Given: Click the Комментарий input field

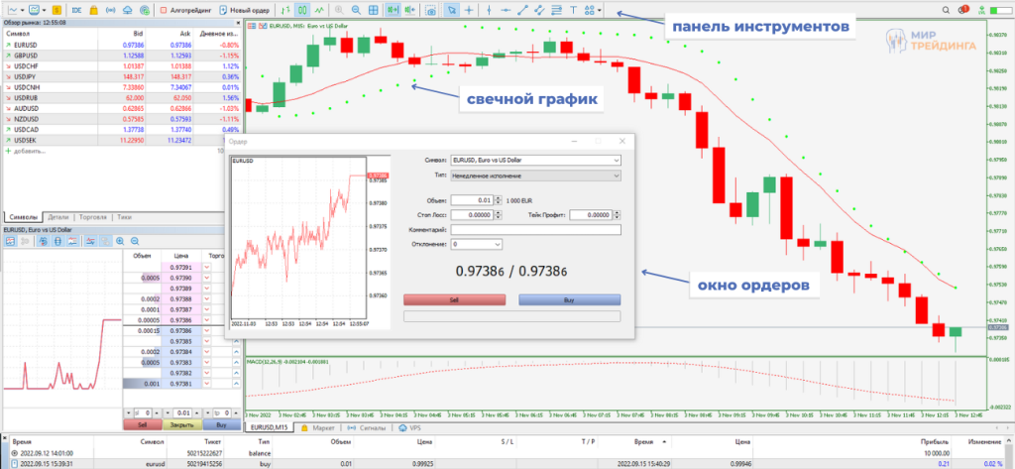Looking at the screenshot, I should (535, 229).
